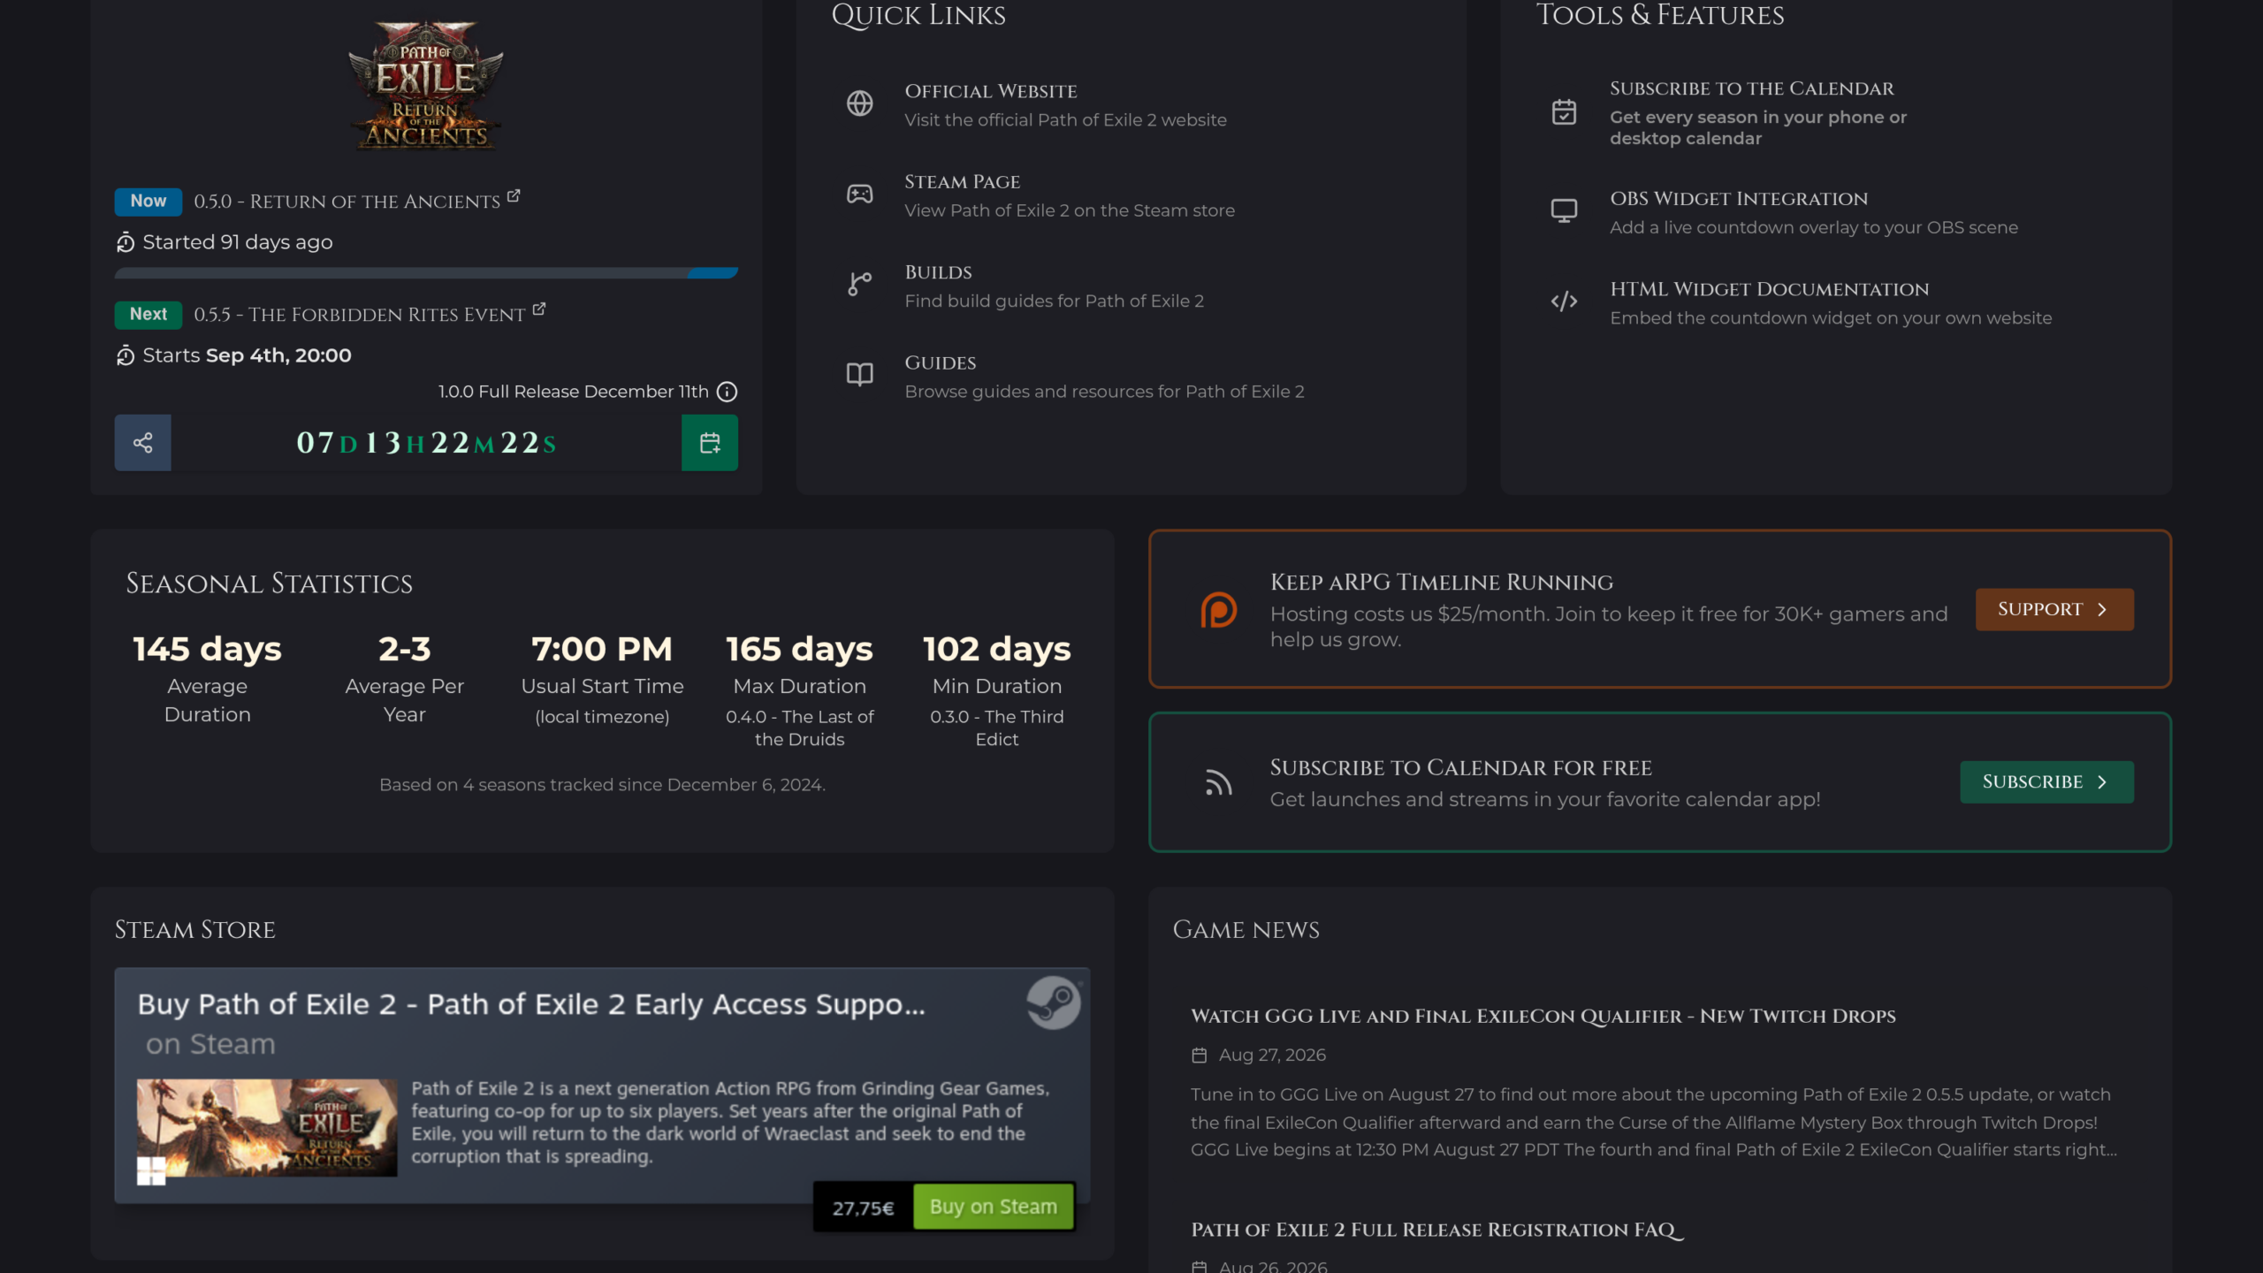Click the '145 days' average duration statistic

(207, 649)
